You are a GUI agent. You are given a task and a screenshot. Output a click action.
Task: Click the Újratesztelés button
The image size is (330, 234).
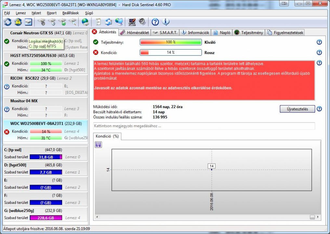tap(297, 109)
